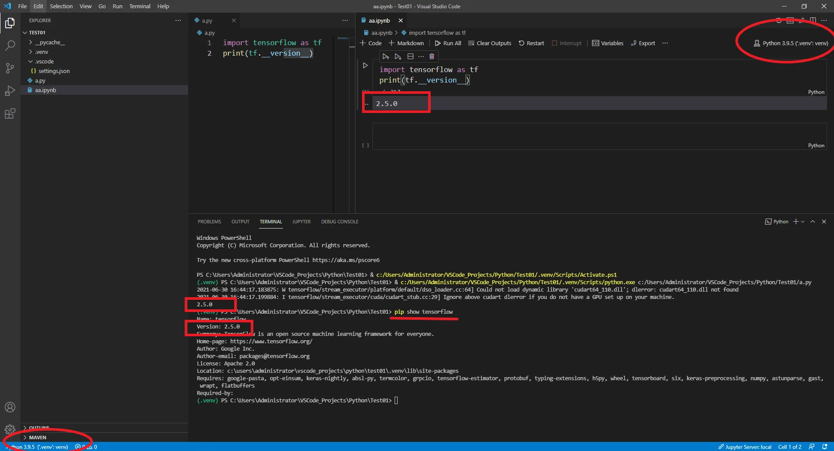Open the Source Control view
The width and height of the screenshot is (834, 451).
click(10, 68)
